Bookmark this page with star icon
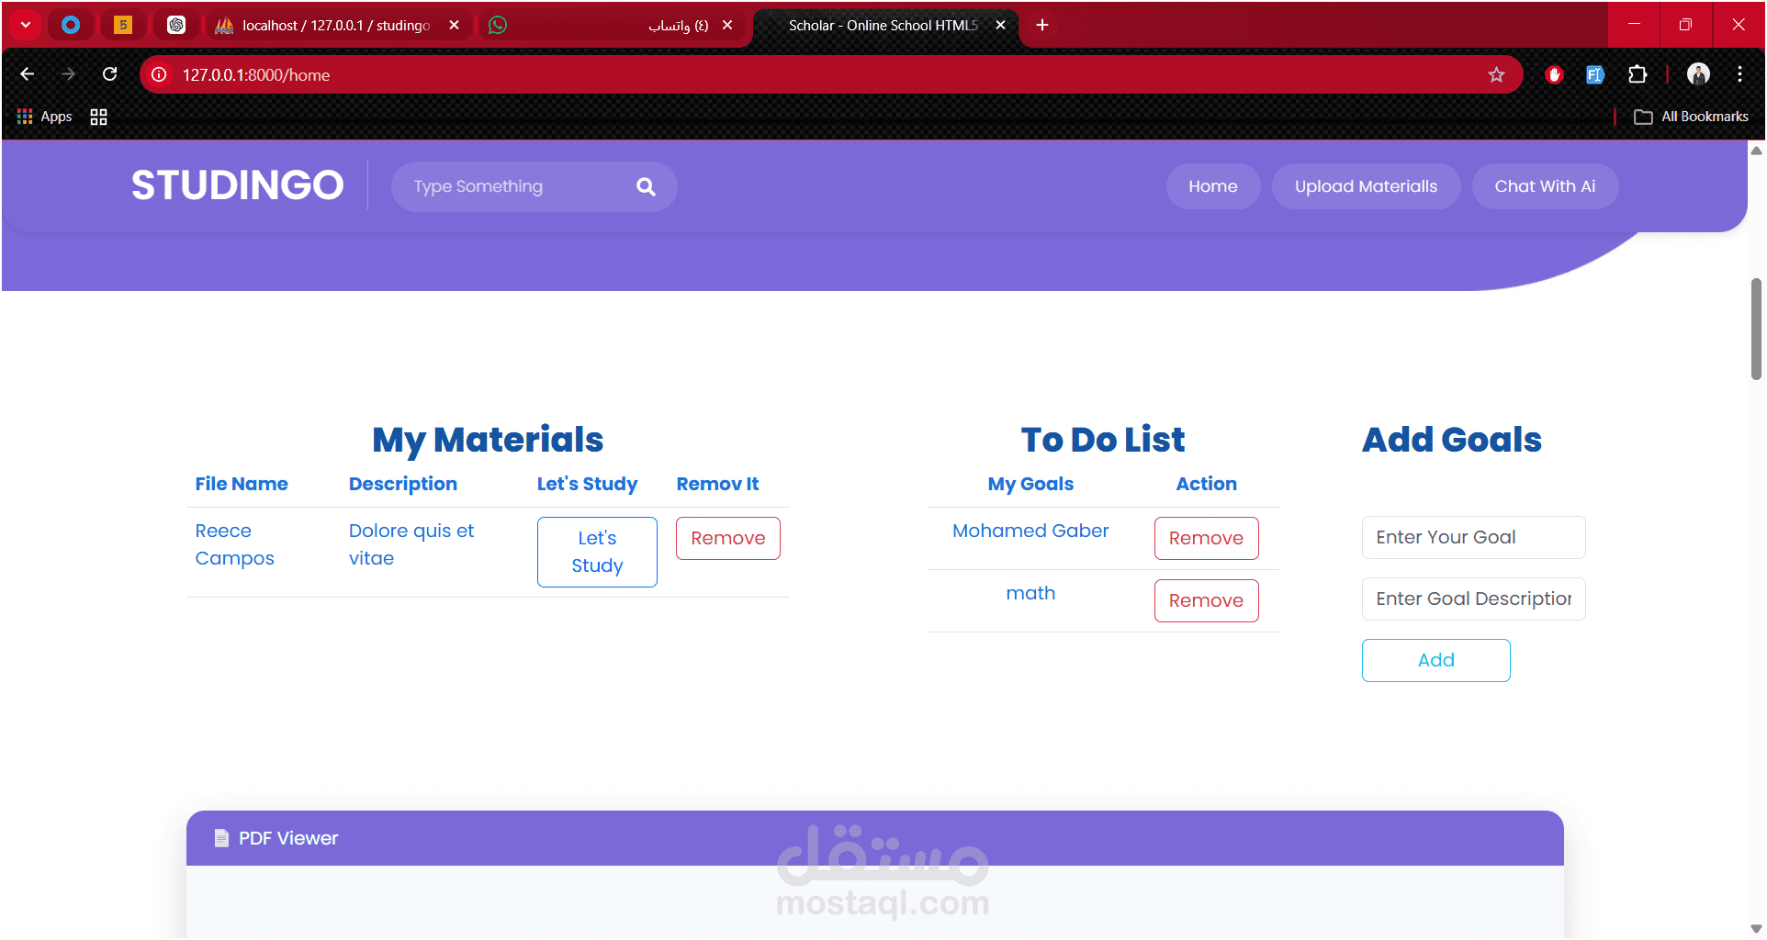Screen dimensions: 1767x940 pos(1496,74)
